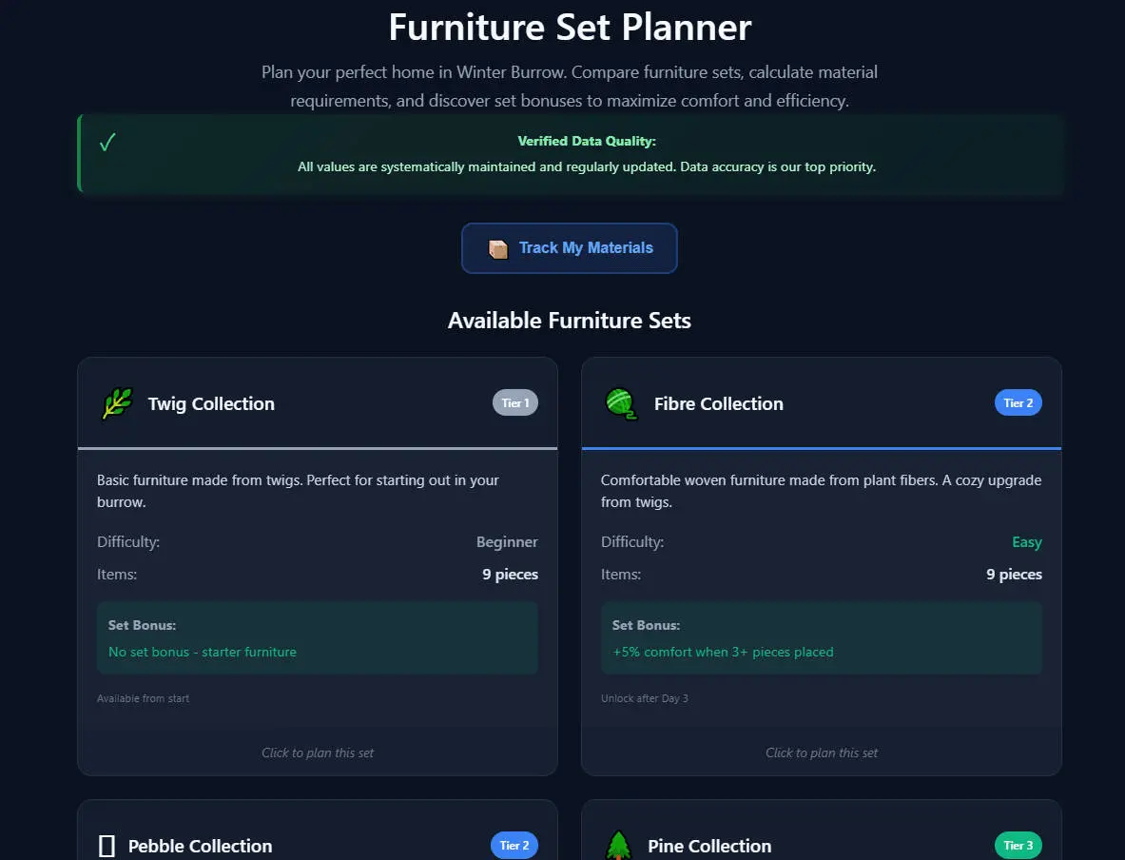Click 'Click to plan this set' under Twig Collection
Image resolution: width=1125 pixels, height=860 pixels.
[318, 752]
